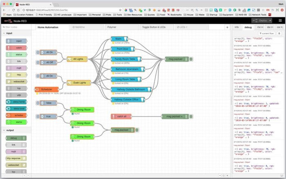The width and height of the screenshot is (286, 179).
Task: Click the Scheduler node on the canvas
Action: coord(47,89)
